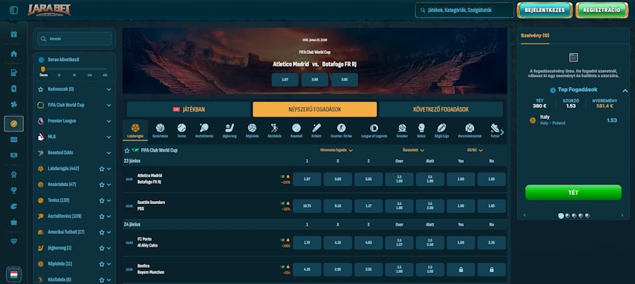The height and width of the screenshot is (284, 635).
Task: Open the playing card icon in sidebar
Action: click(x=13, y=89)
